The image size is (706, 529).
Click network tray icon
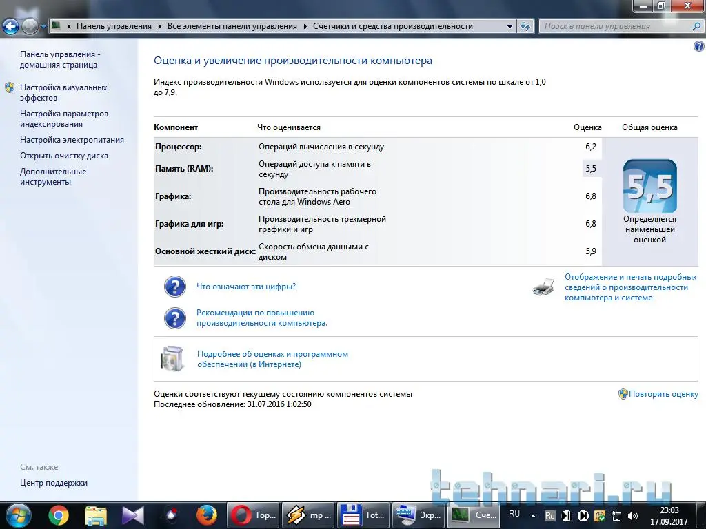(616, 516)
